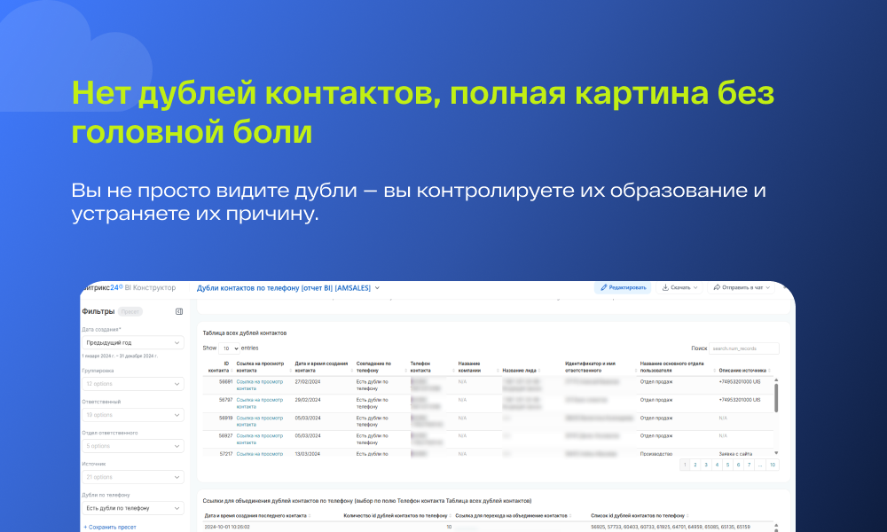Go to page 3 of table
This screenshot has height=532, width=887.
point(706,465)
